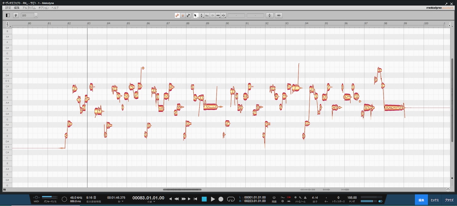
Task: Click the zoom corner icon bottom right
Action: [x=448, y=190]
